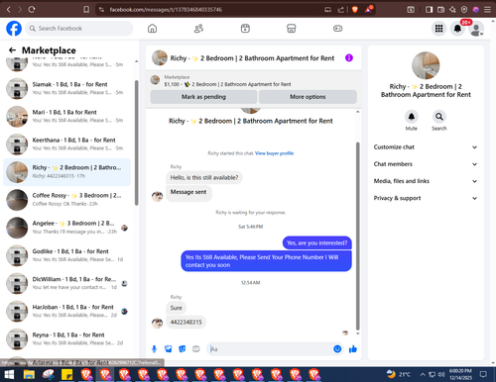Click the share page icon in address bar
496x382 pixels.
click(340, 10)
